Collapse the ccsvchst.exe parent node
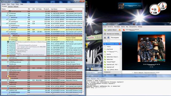171x96 pixels. (x=6, y=76)
